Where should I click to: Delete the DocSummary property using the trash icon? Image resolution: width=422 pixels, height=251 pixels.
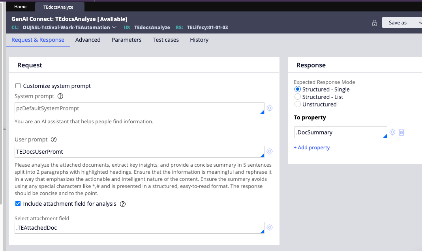pos(401,132)
